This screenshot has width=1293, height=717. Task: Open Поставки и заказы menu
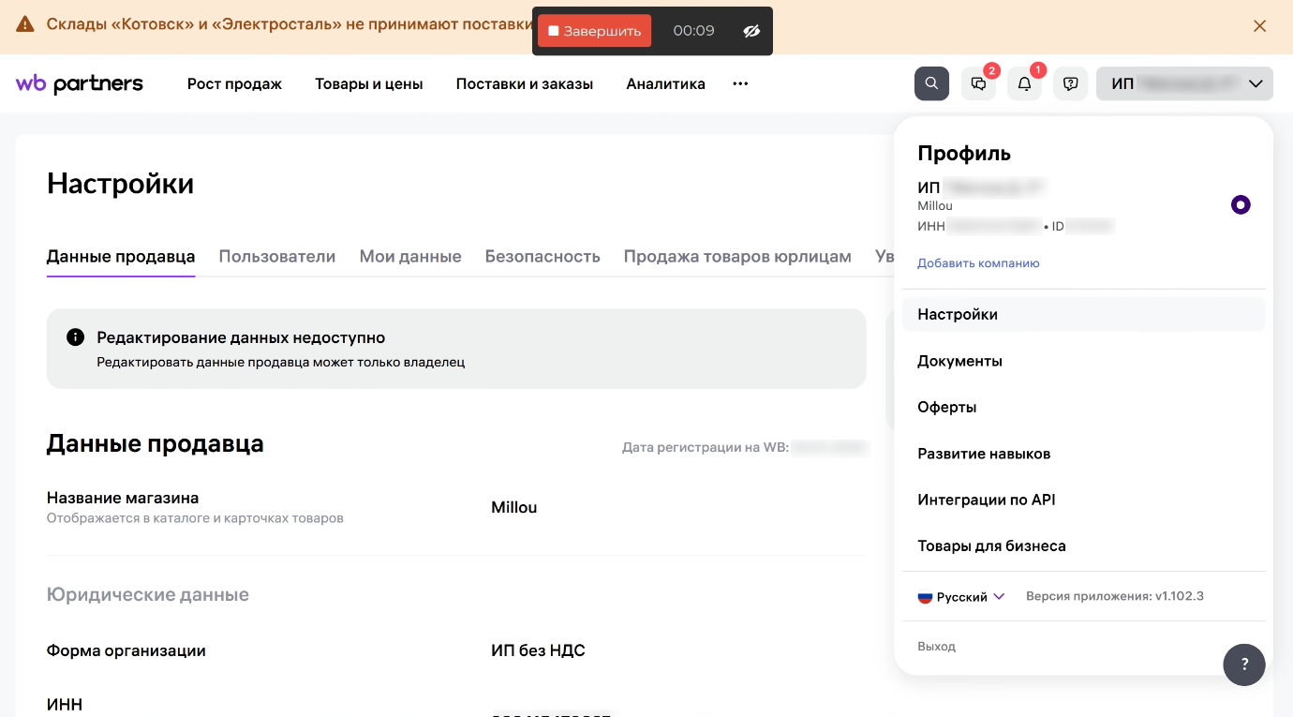525,83
